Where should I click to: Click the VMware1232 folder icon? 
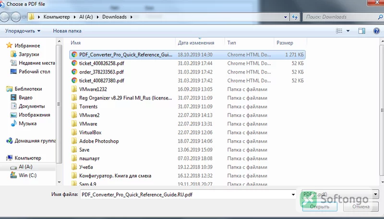pyautogui.click(x=74, y=89)
